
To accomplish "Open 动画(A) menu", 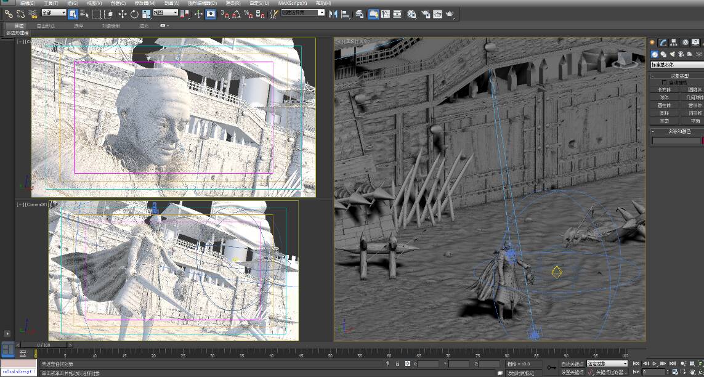I will pyautogui.click(x=172, y=3).
